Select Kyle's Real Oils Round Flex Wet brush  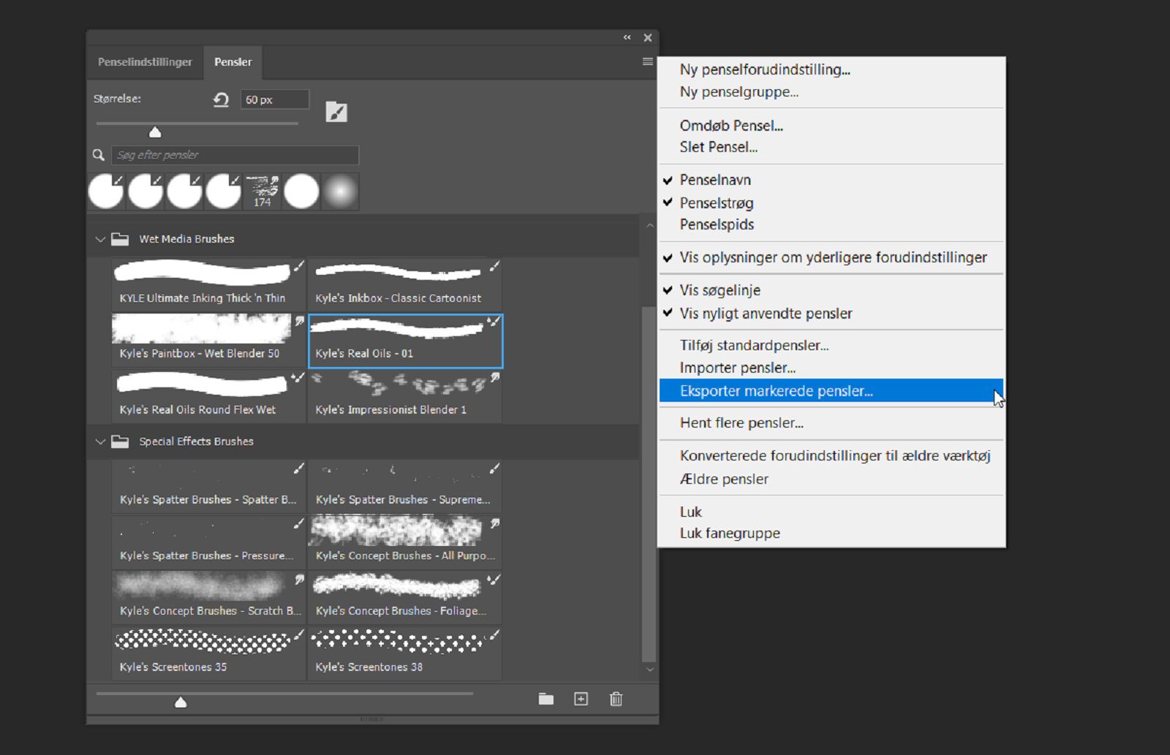(x=208, y=396)
